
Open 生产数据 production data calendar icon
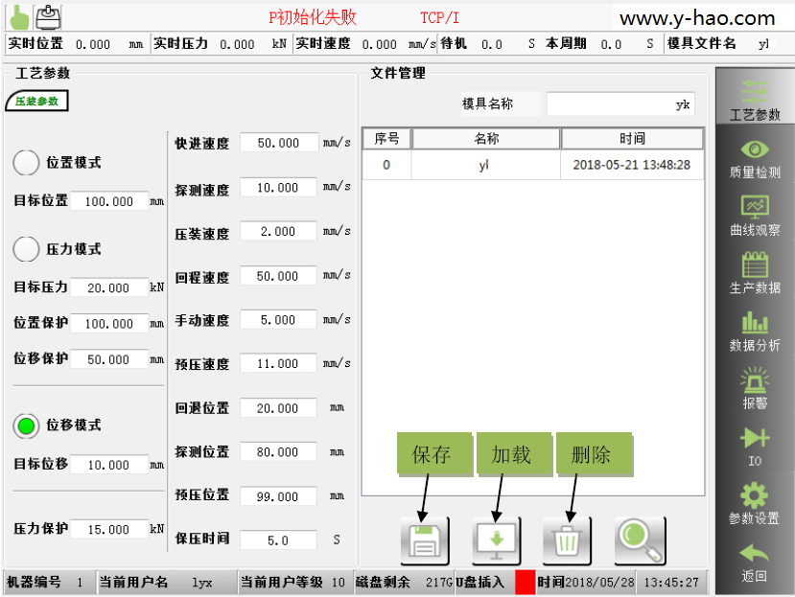point(755,274)
